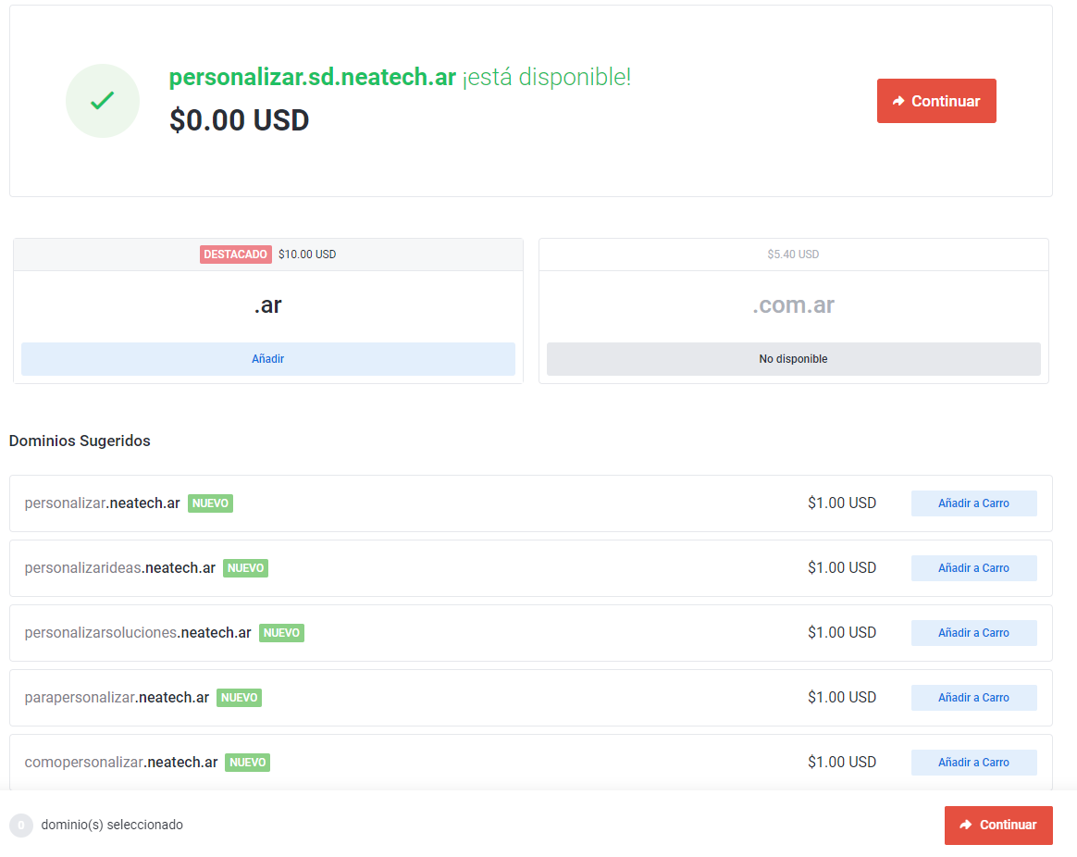Click NUEVO badge beside personalizarideas.neatech.ar
Screen dimensions: 1077x857
point(245,568)
